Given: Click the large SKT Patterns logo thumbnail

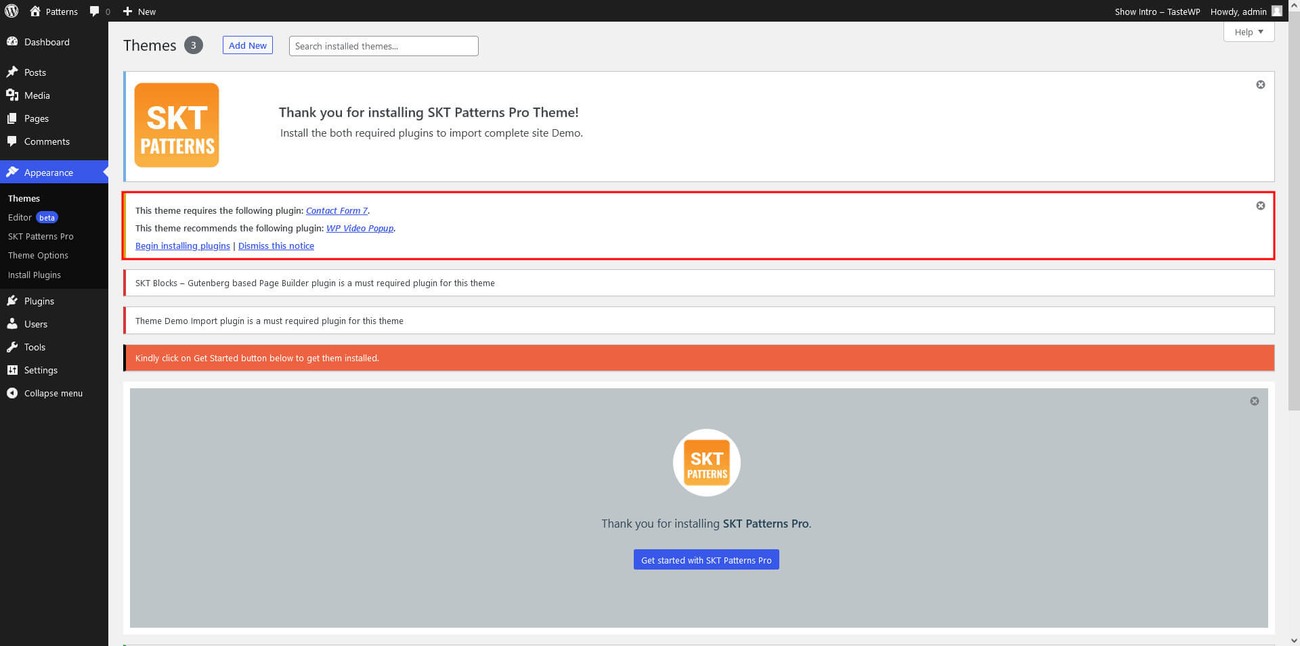Looking at the screenshot, I should pyautogui.click(x=177, y=125).
